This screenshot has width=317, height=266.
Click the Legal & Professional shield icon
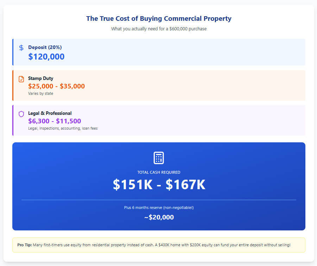[21, 114]
